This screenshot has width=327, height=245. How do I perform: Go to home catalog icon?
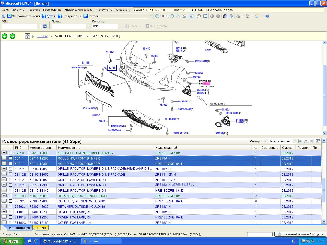point(27,36)
